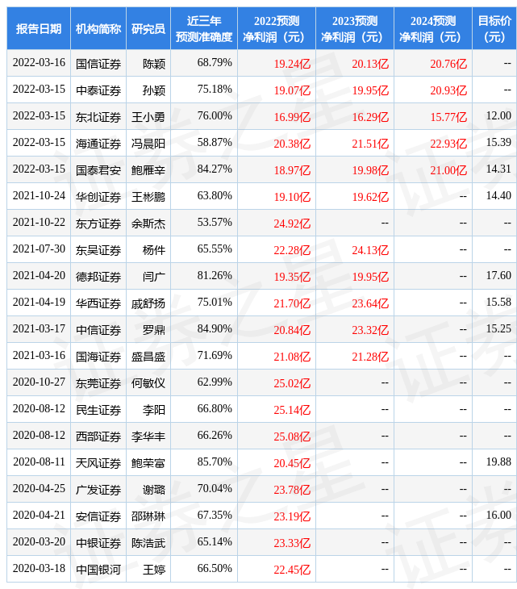Click the 24.92亿 profit forecast

tap(292, 223)
